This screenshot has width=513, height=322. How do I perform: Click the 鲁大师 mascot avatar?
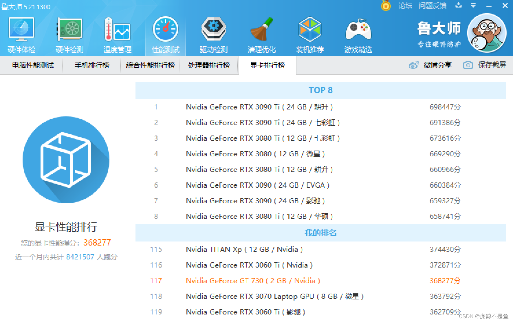pos(487,33)
